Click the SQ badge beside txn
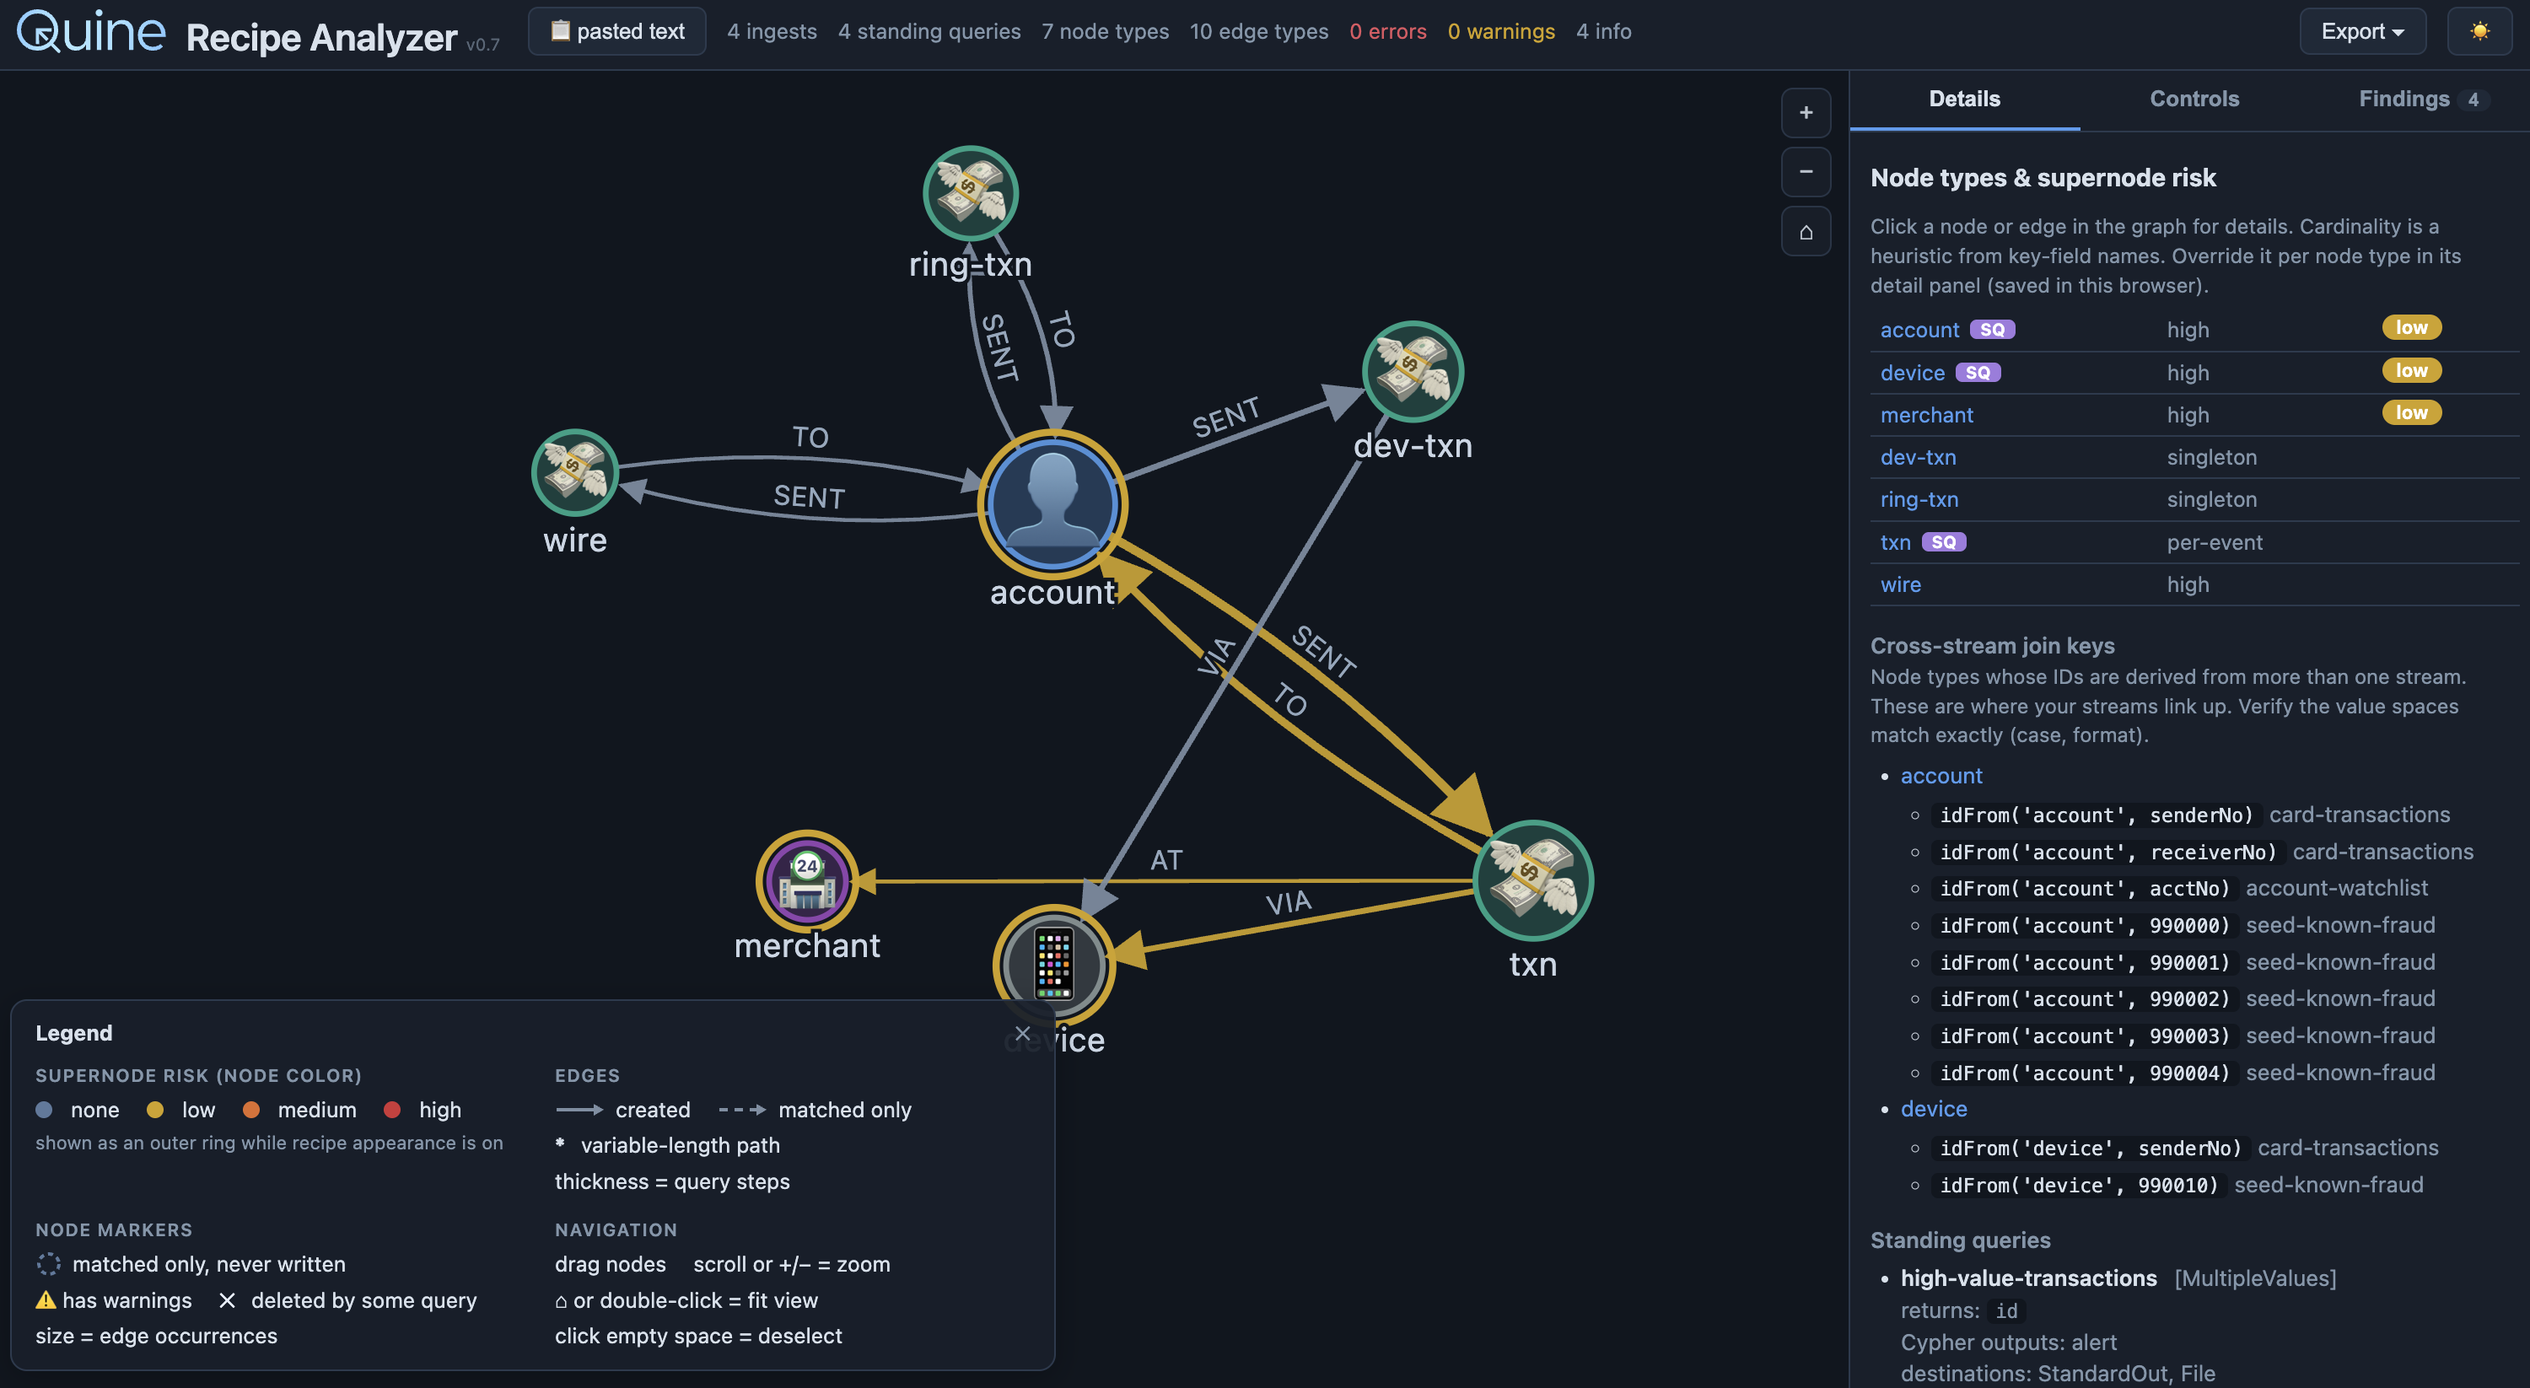This screenshot has height=1388, width=2530. pyautogui.click(x=1943, y=542)
